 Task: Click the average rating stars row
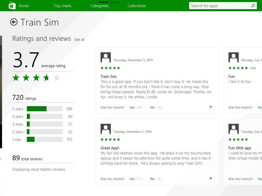36,78
